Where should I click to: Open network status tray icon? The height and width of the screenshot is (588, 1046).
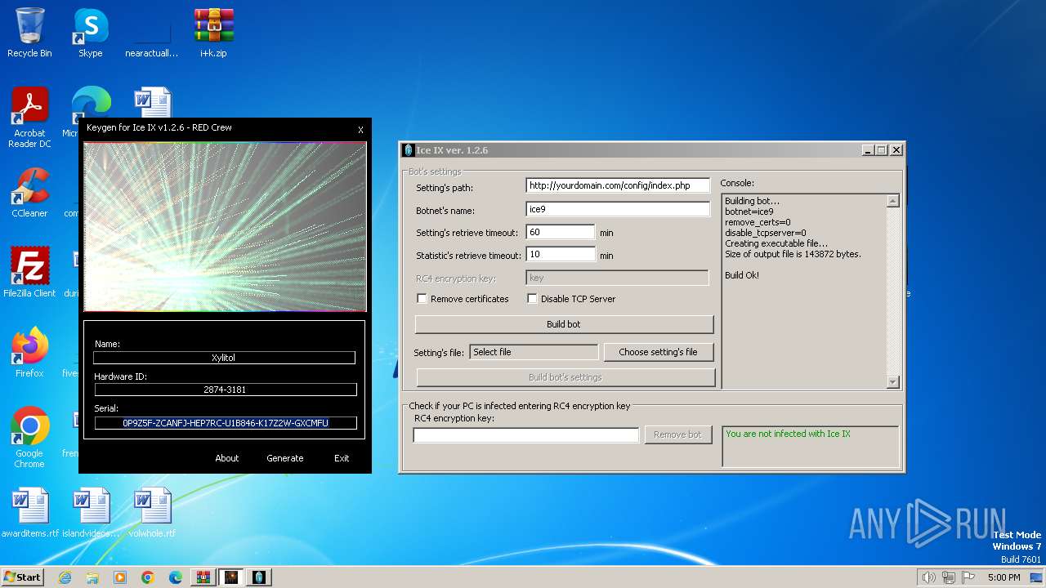tap(949, 577)
